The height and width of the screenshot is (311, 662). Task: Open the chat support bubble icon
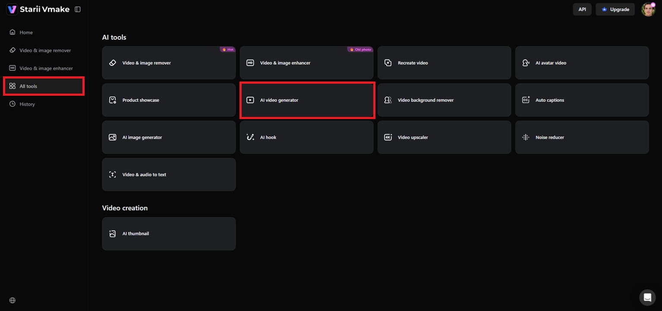click(647, 297)
